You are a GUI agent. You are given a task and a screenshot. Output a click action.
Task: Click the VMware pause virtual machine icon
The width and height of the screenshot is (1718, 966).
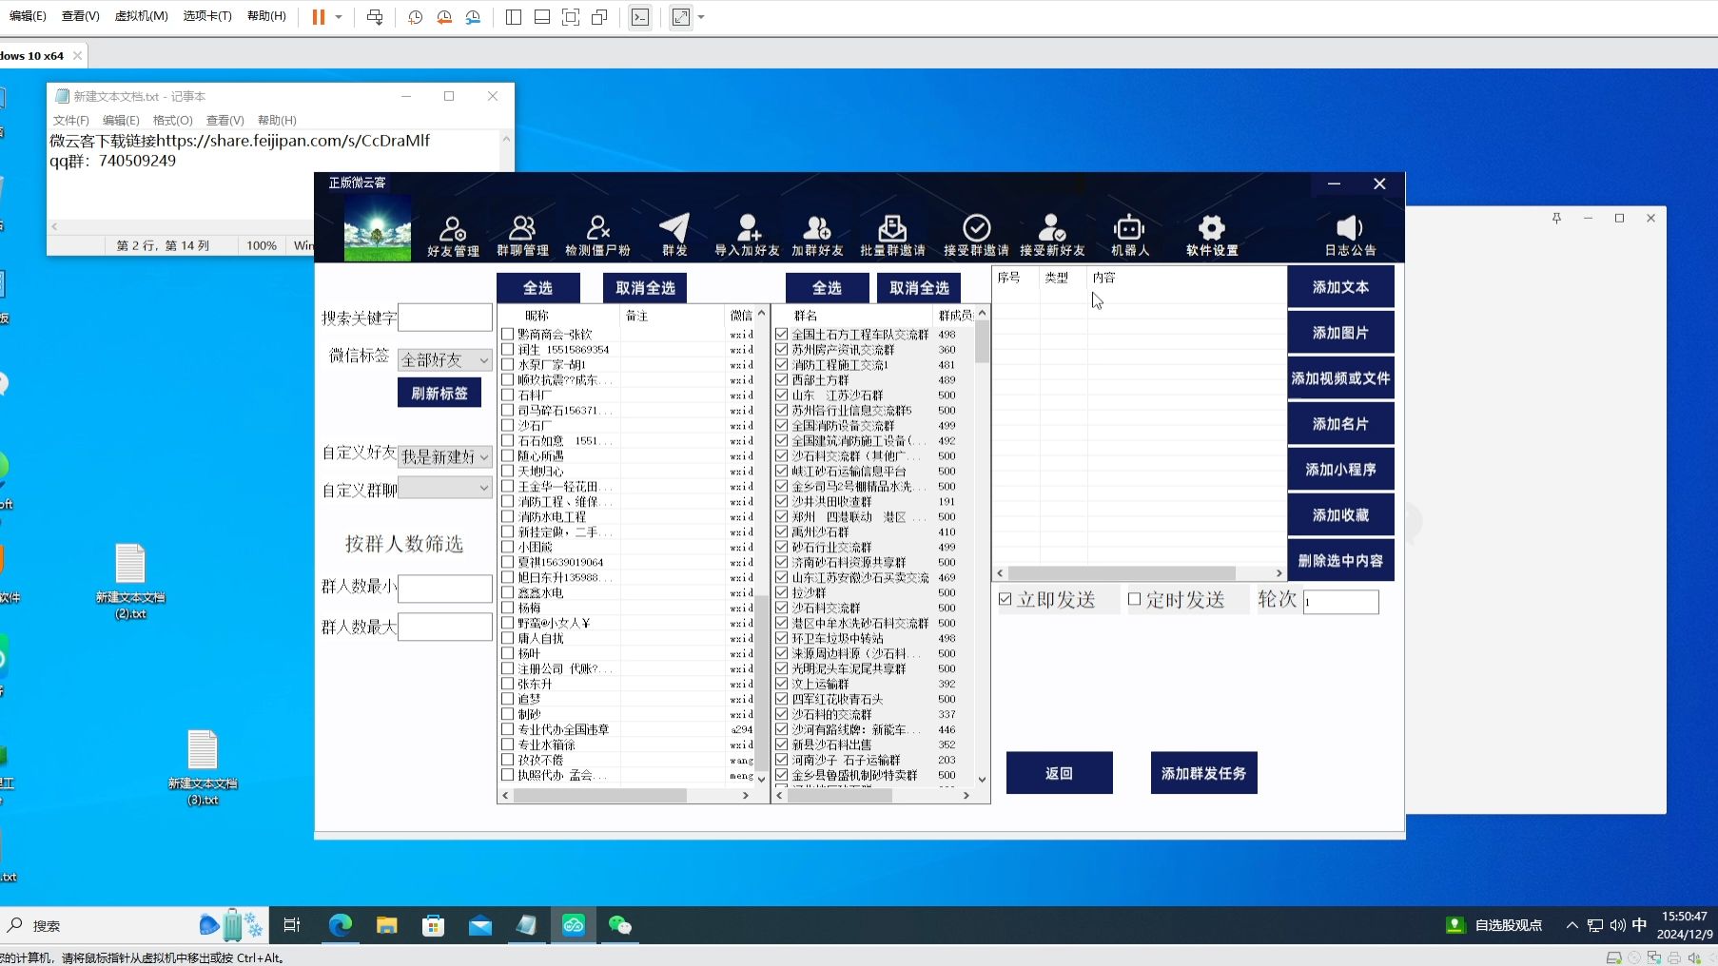point(319,17)
